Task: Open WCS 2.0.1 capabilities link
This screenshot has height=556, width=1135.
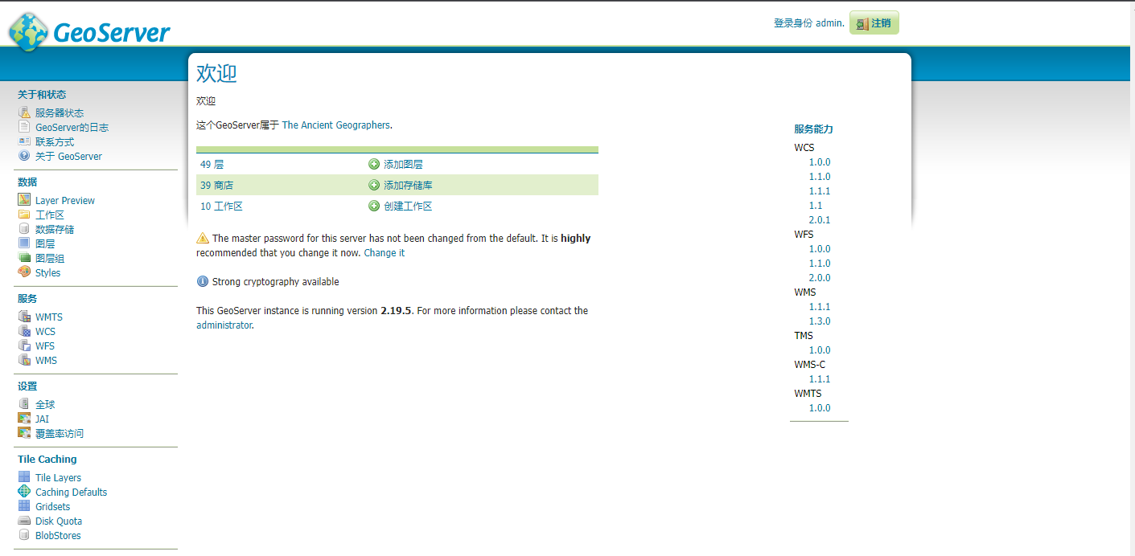Action: click(x=819, y=219)
